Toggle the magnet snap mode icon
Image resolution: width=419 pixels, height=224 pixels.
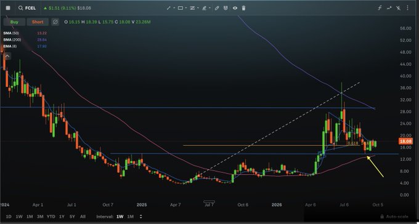pos(226,8)
